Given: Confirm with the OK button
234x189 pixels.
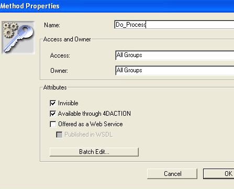Looking at the screenshot, I should (x=219, y=174).
